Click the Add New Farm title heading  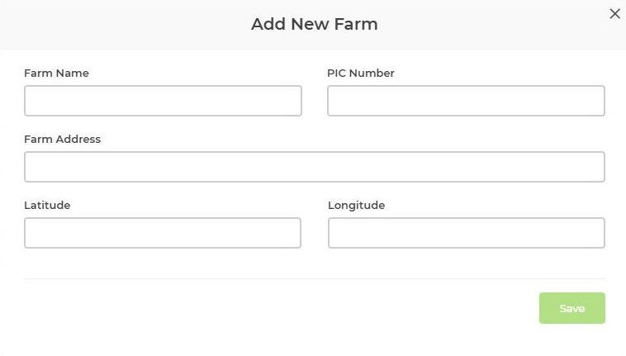click(314, 24)
